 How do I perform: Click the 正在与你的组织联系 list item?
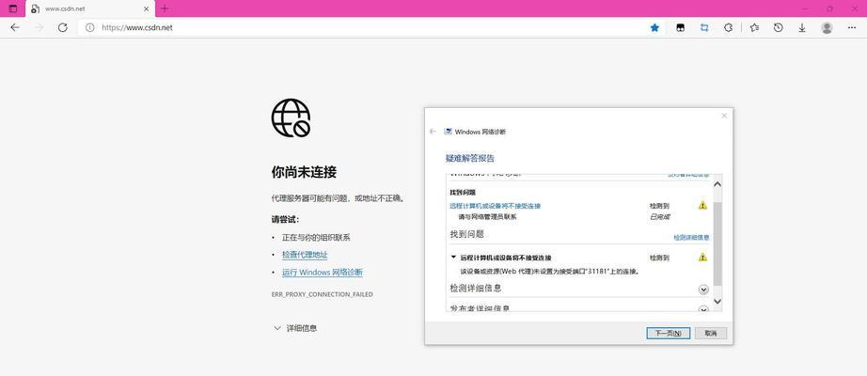point(316,238)
